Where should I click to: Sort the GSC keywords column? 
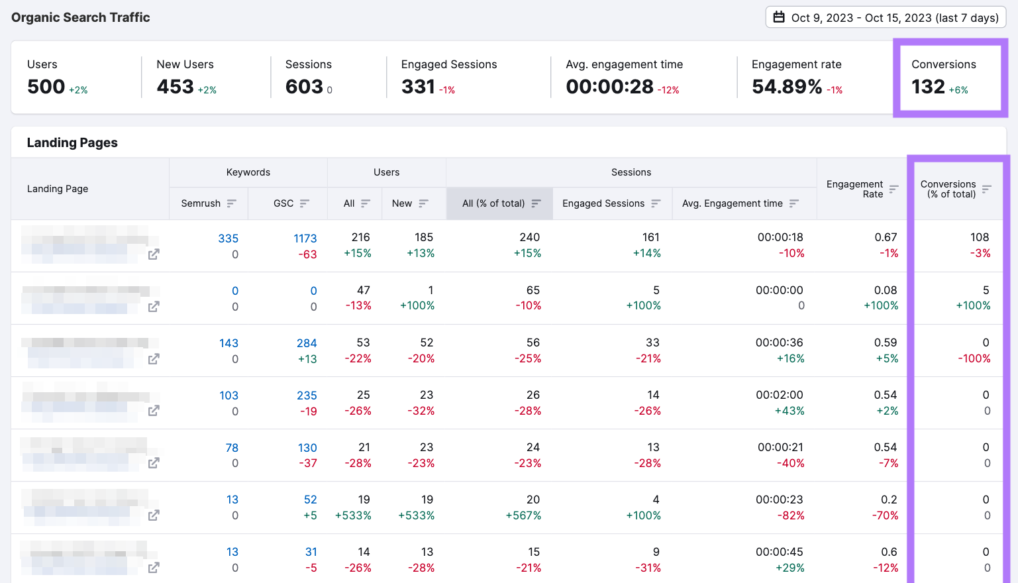click(x=306, y=203)
